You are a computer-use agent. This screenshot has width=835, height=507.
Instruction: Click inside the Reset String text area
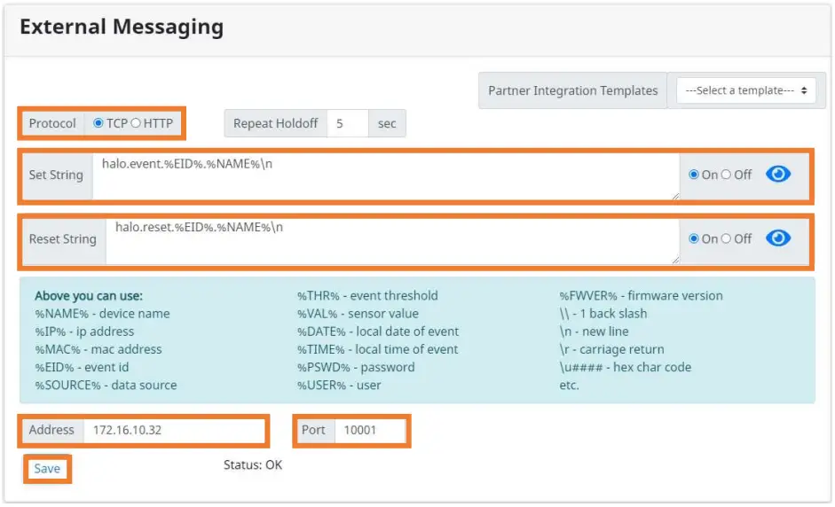(x=390, y=241)
